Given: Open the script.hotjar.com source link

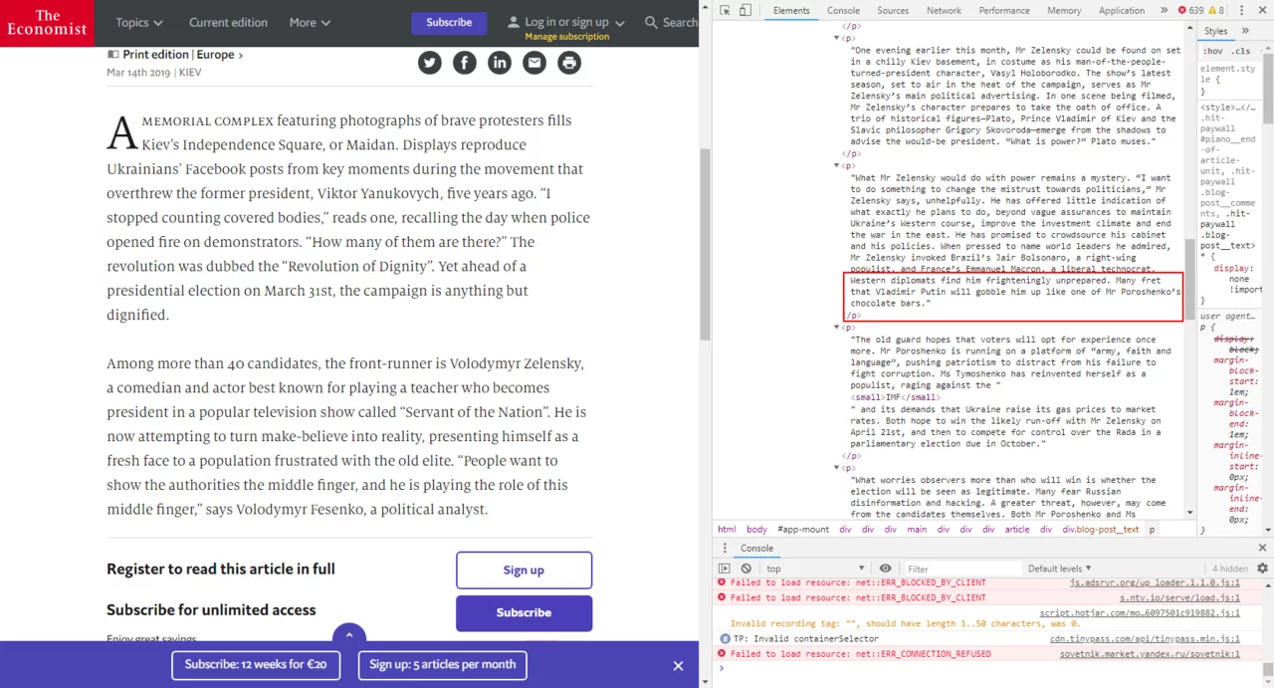Looking at the screenshot, I should click(1140, 613).
